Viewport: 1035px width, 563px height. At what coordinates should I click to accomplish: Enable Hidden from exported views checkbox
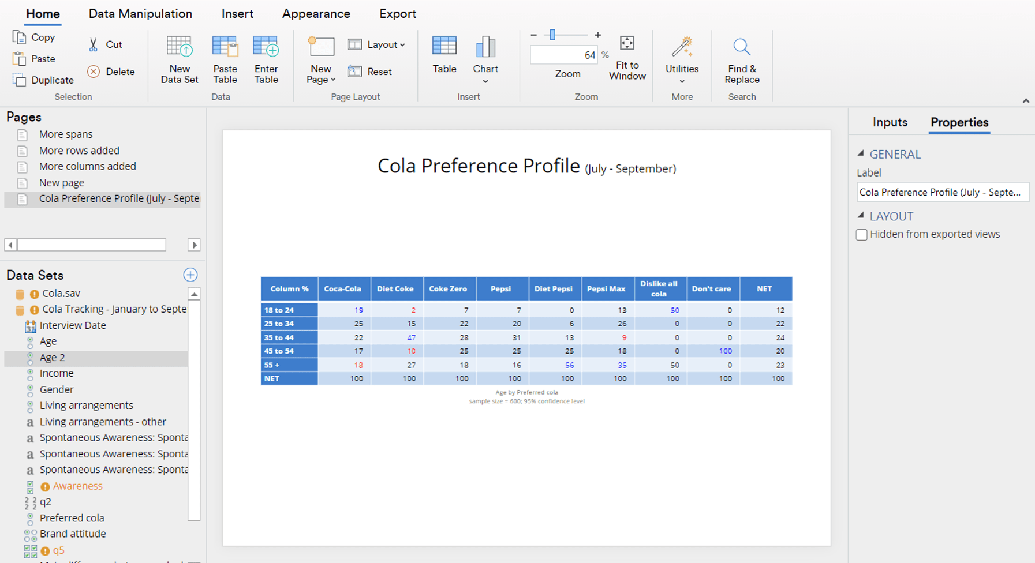point(862,235)
